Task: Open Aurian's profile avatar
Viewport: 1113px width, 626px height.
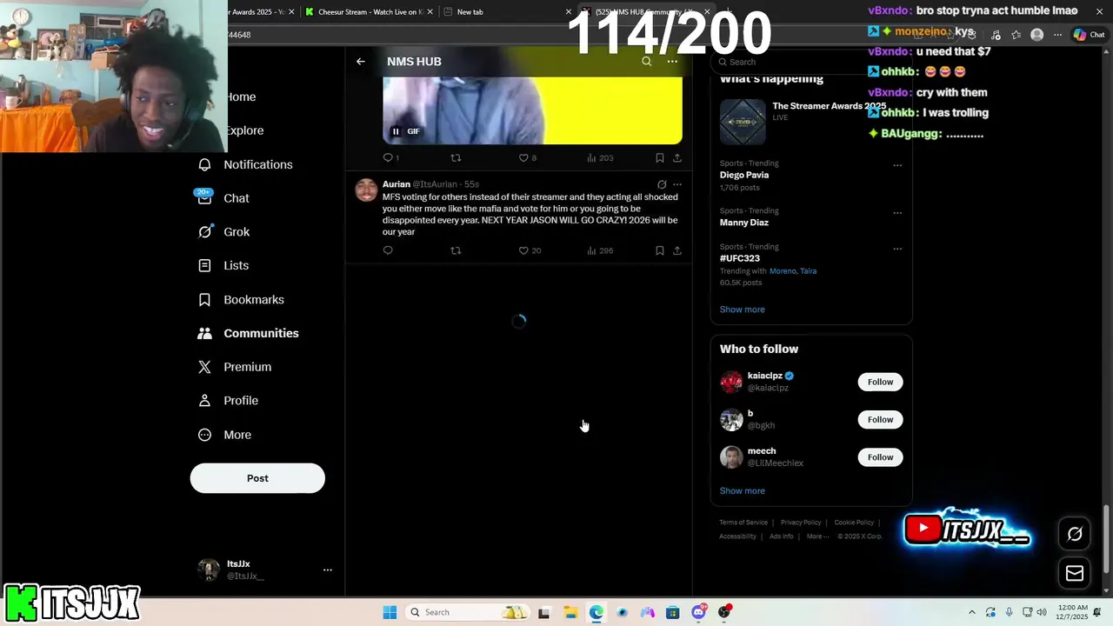Action: coord(367,190)
